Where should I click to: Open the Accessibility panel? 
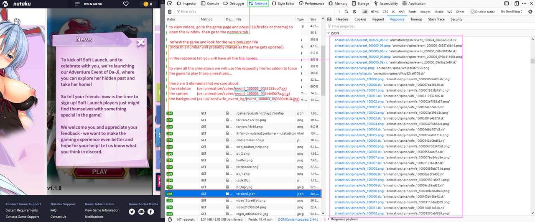(385, 3)
